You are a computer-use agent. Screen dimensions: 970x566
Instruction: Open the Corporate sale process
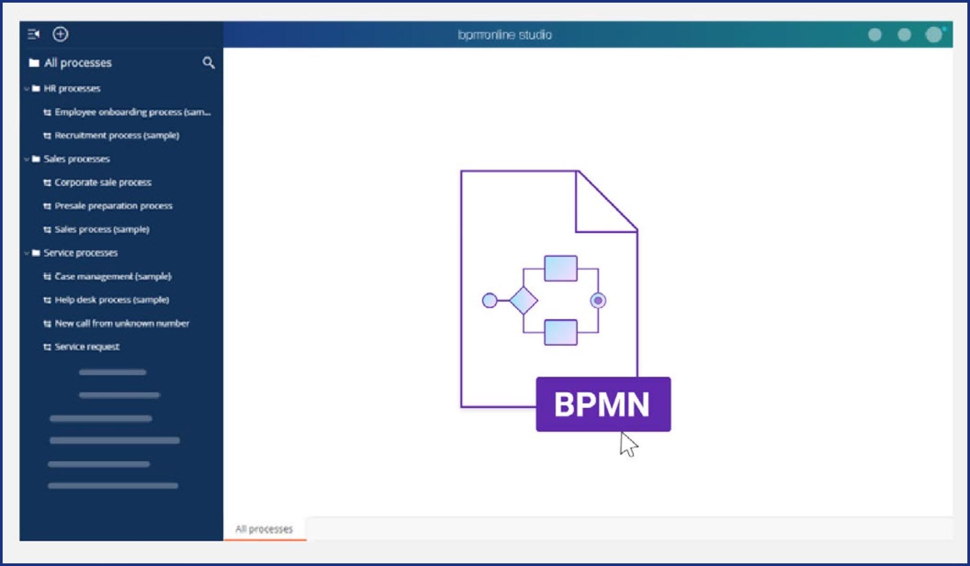pos(103,183)
